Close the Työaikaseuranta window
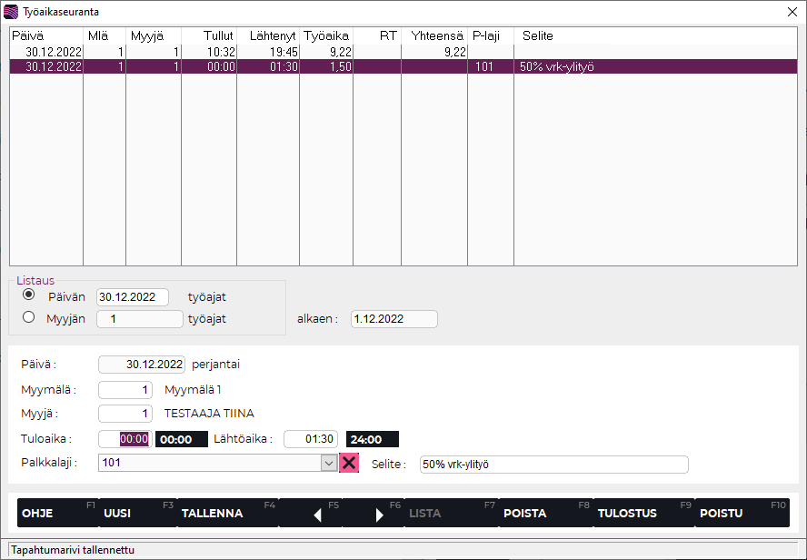807x560 pixels. [x=791, y=12]
